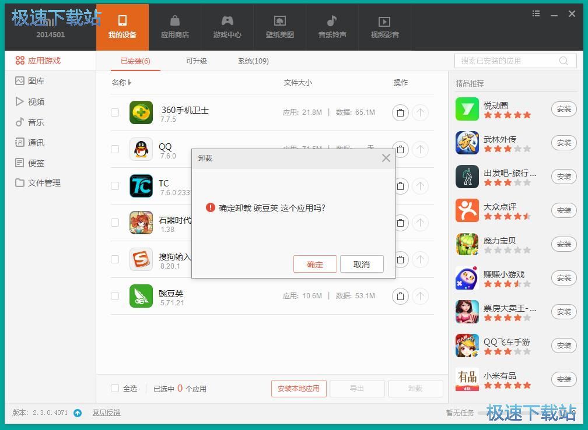Click upgrade arrow for 豌豆荚

421,296
